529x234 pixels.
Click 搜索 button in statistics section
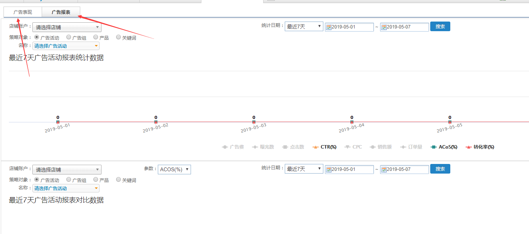pos(440,27)
